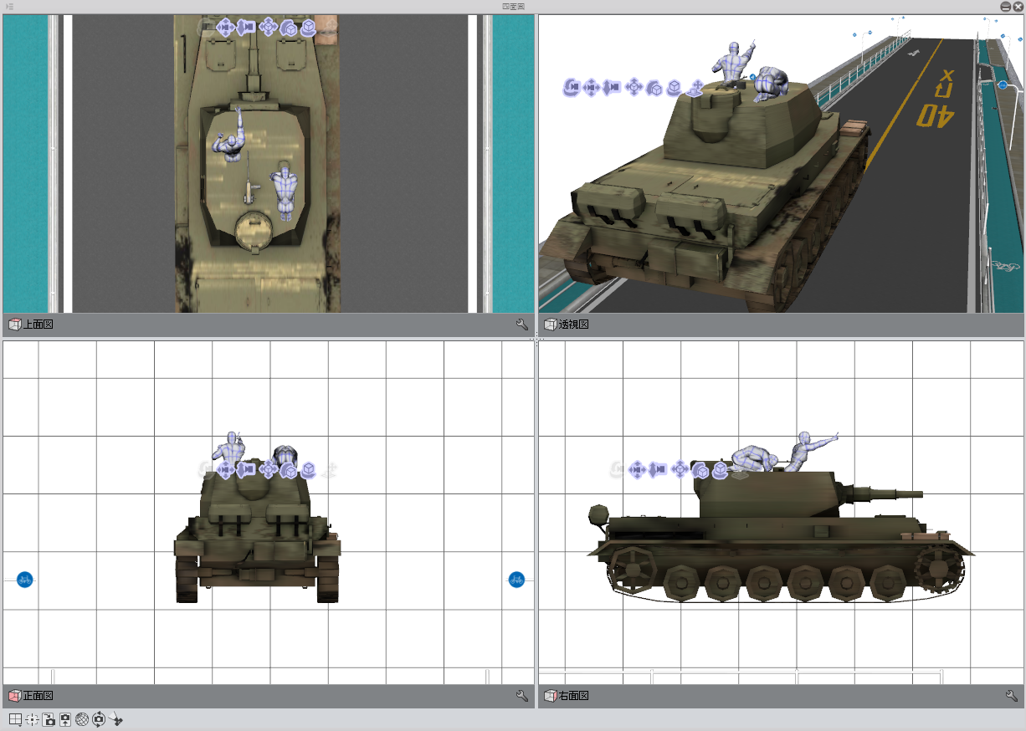Select horizontal spin manipulator in top view

pos(308,28)
